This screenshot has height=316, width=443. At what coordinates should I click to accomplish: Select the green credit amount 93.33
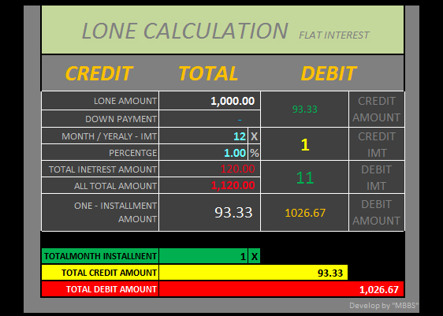(x=304, y=109)
